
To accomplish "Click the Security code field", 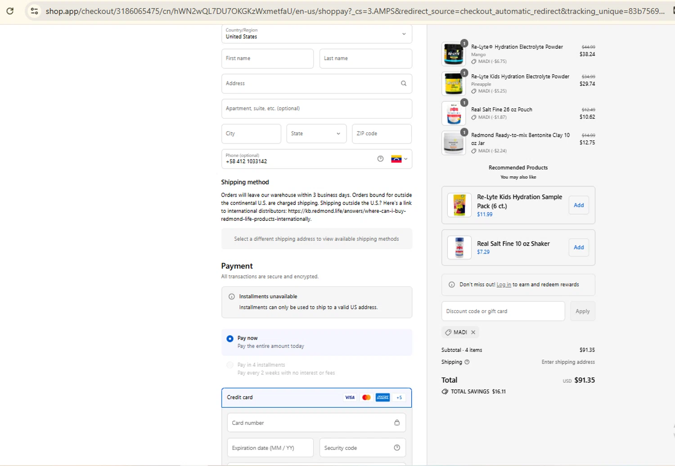I will [363, 448].
